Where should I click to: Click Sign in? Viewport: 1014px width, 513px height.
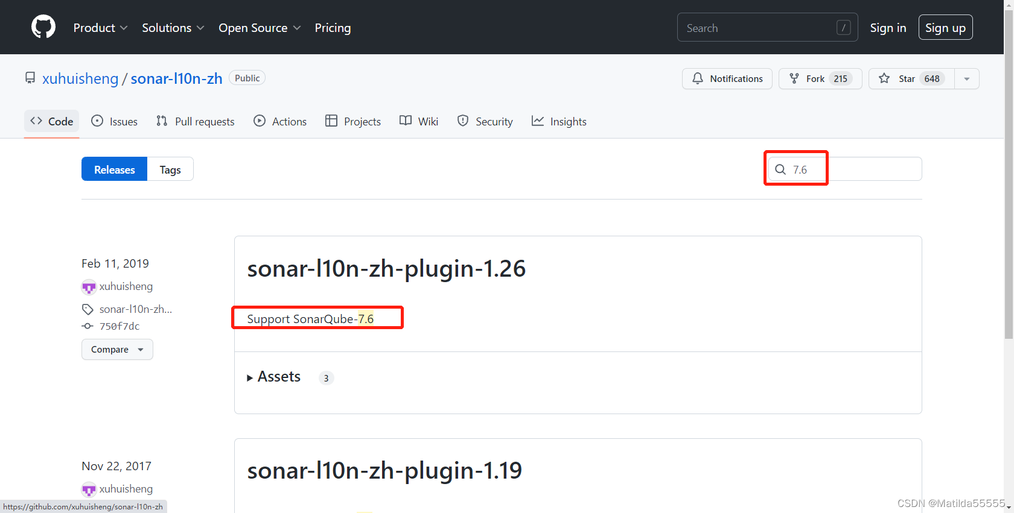click(888, 28)
